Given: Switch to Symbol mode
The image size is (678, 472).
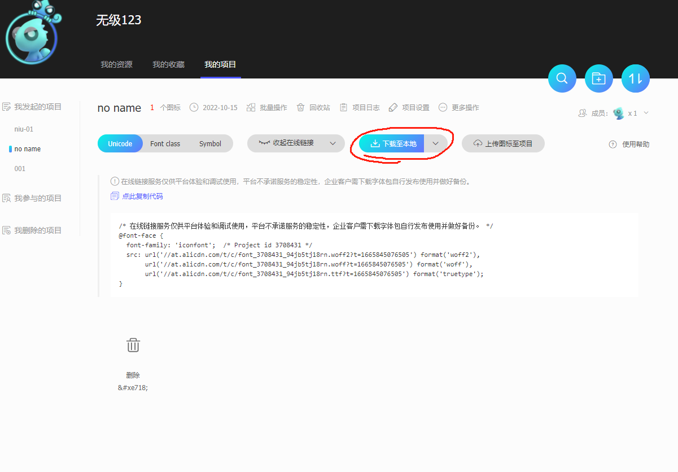Looking at the screenshot, I should pyautogui.click(x=210, y=143).
